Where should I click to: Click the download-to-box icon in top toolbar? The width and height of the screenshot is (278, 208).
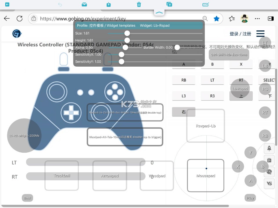109,4
